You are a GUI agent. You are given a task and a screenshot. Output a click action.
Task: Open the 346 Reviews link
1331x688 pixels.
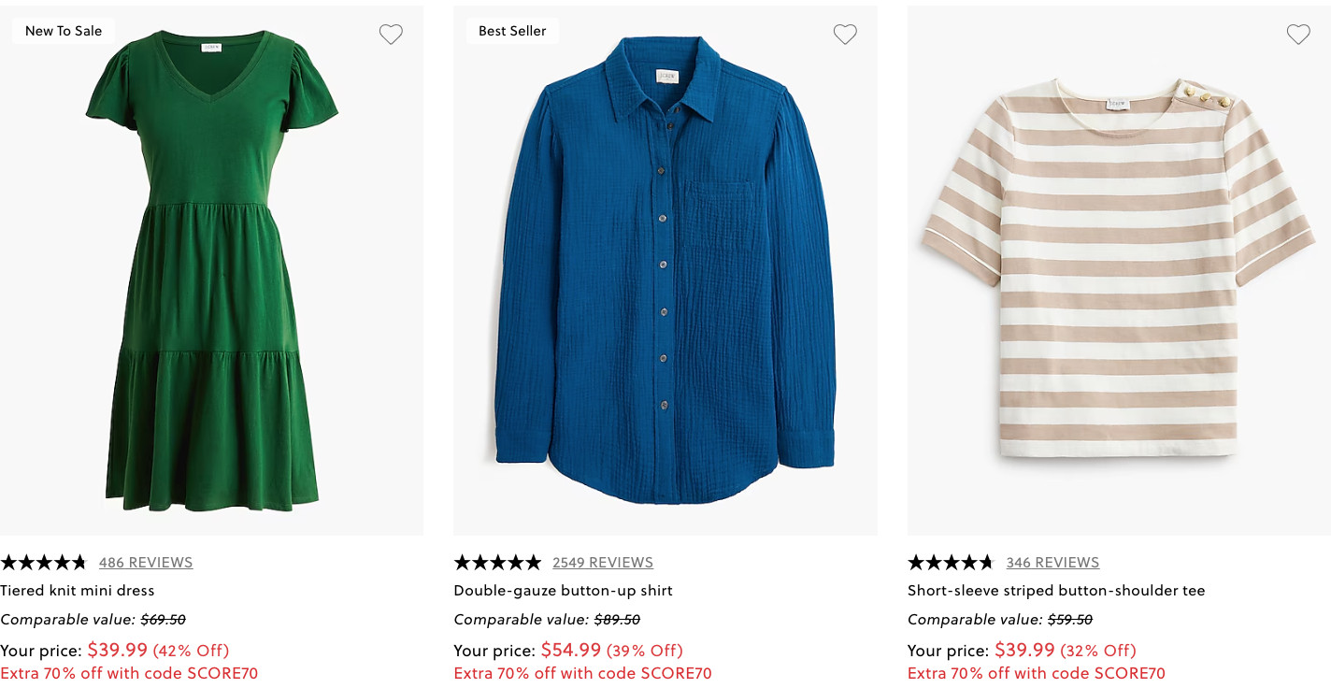[1052, 563]
